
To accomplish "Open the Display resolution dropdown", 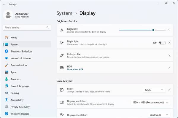I will tap(150, 103).
